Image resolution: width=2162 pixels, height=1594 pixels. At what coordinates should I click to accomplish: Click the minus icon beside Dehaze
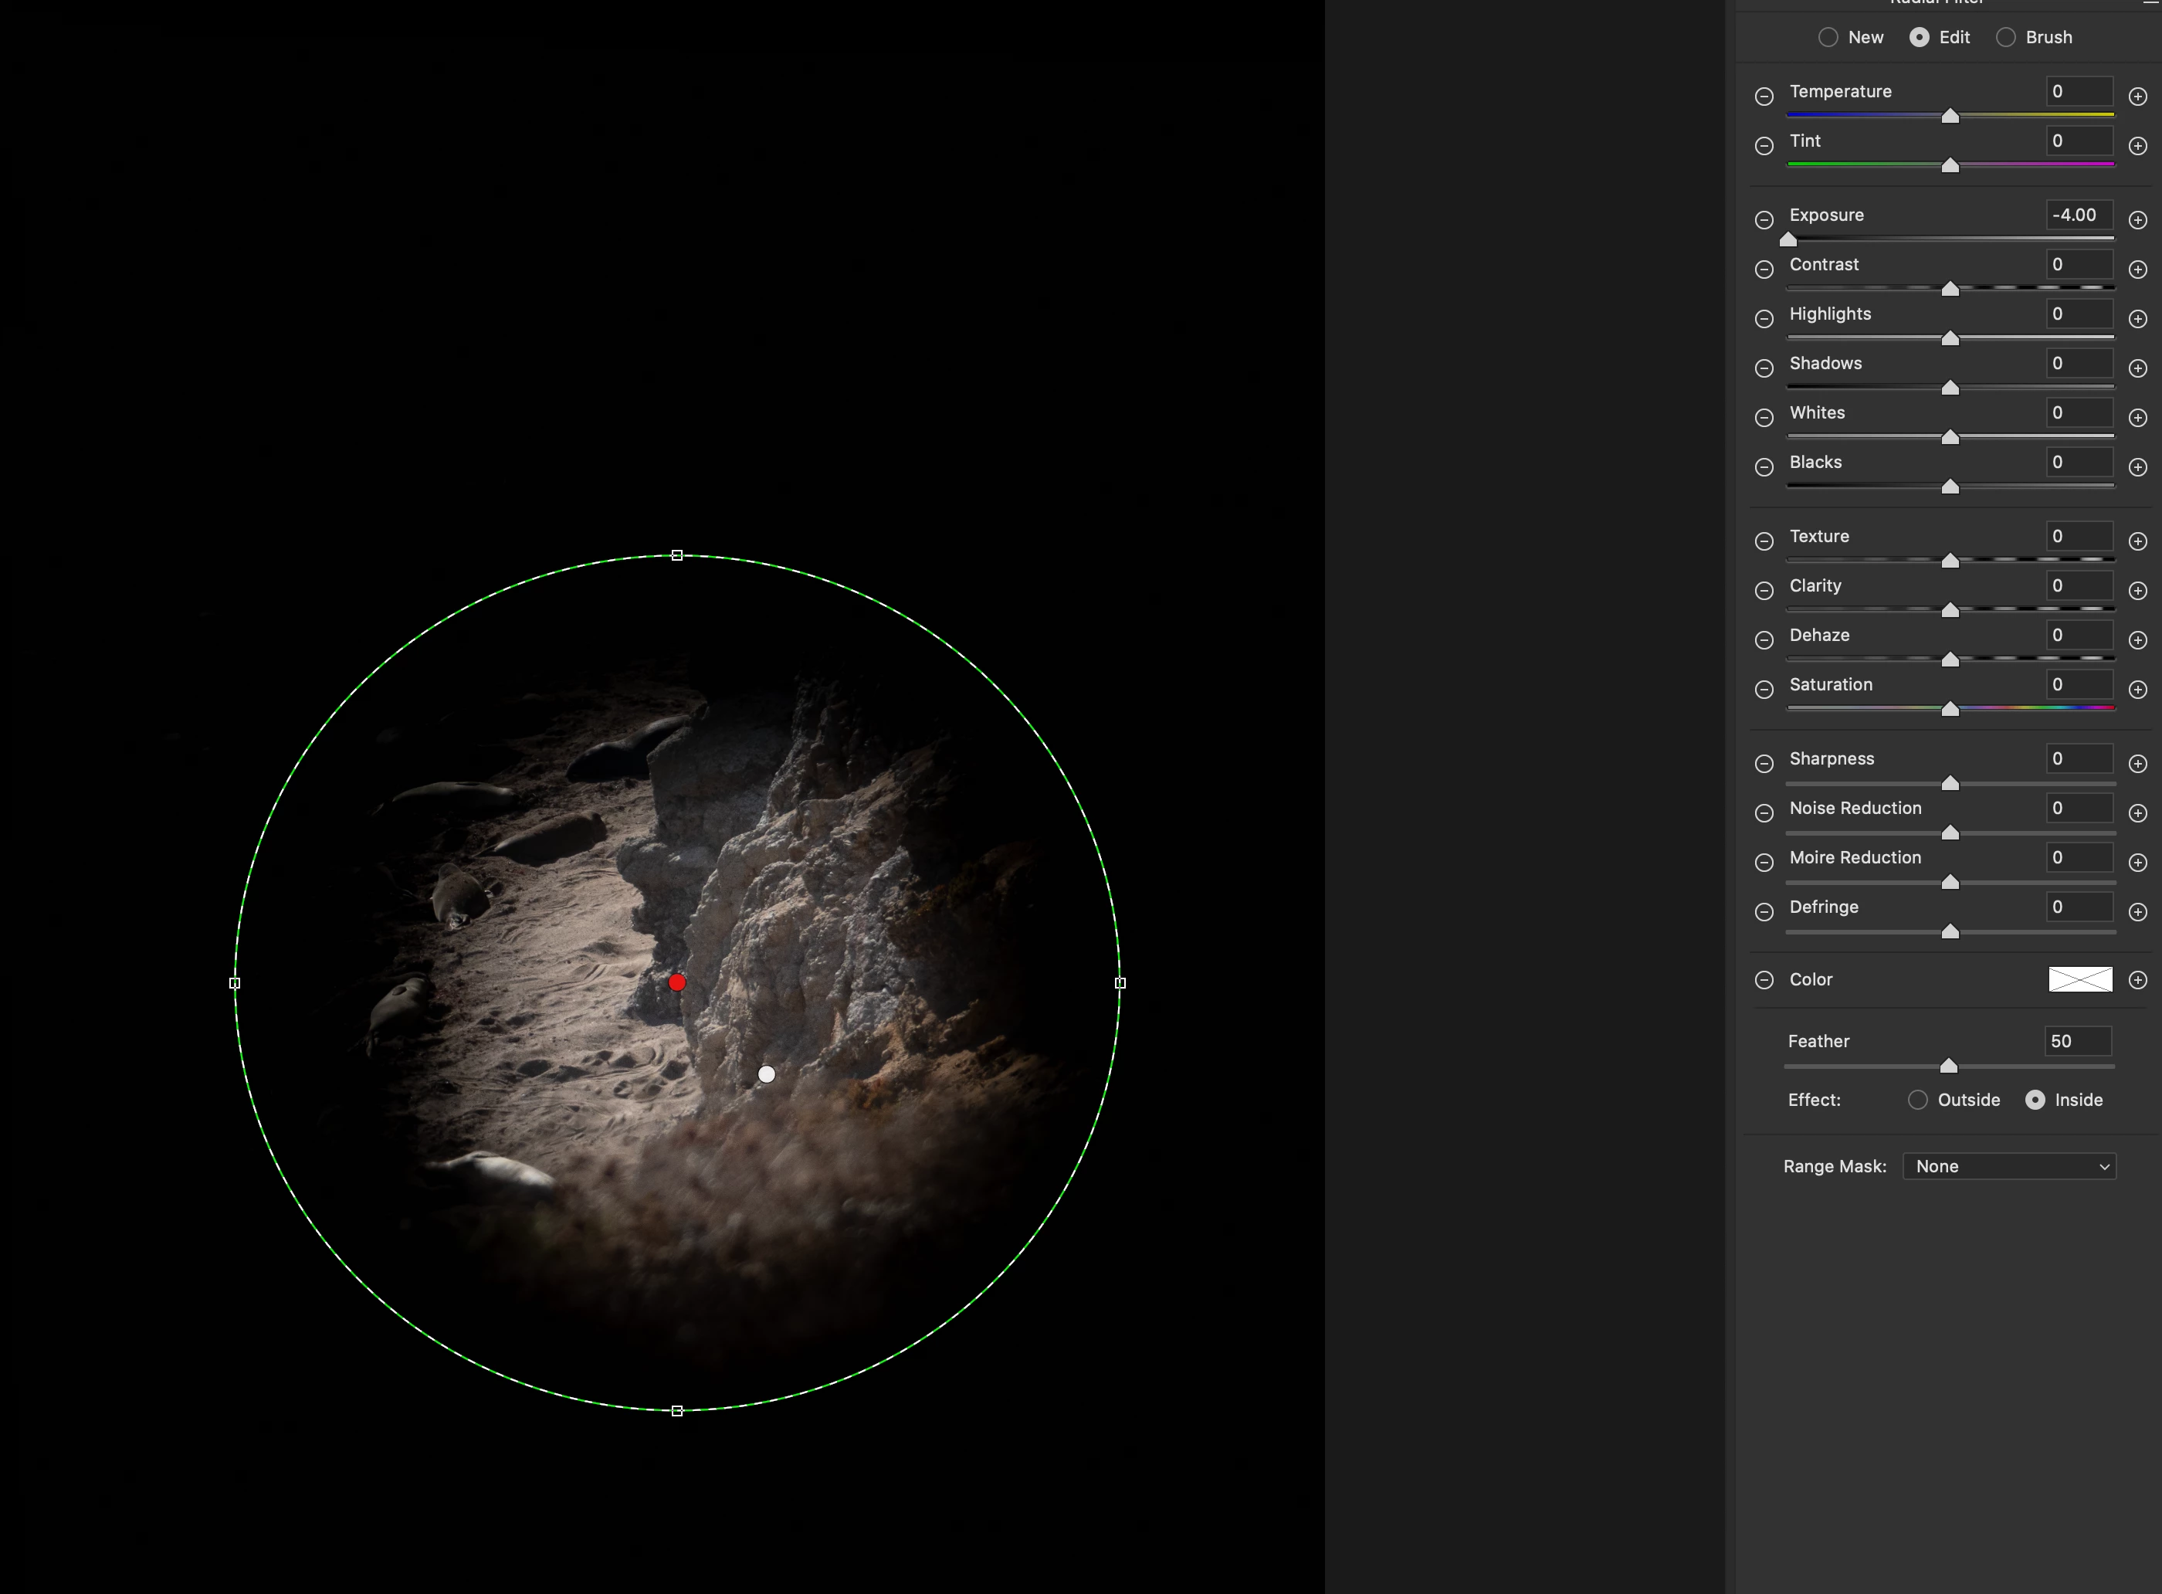coord(1764,641)
